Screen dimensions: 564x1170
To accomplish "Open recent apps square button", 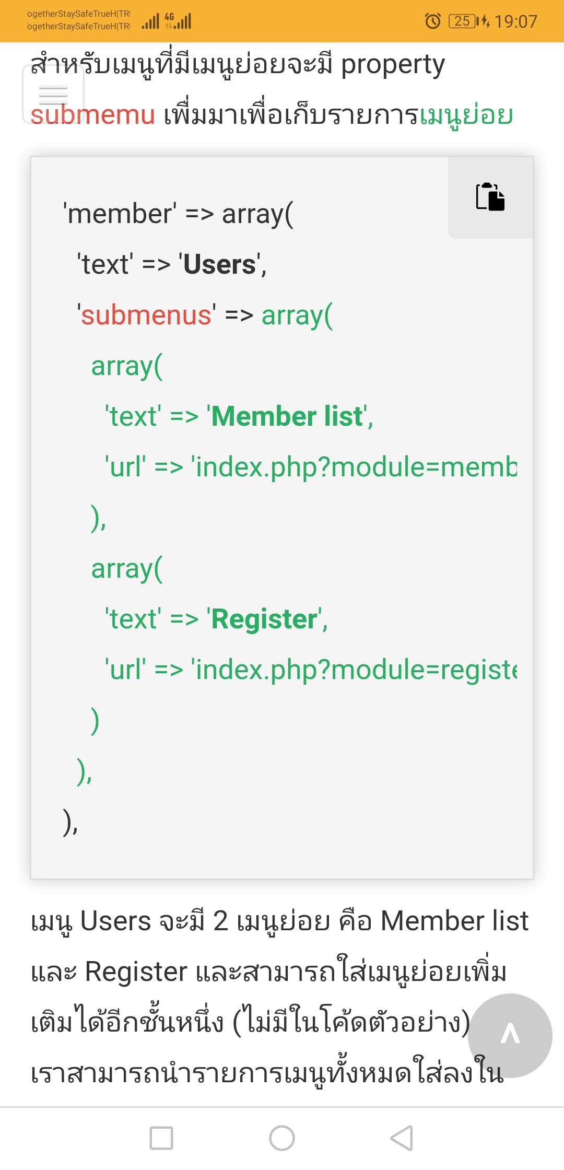I will pos(161,1138).
